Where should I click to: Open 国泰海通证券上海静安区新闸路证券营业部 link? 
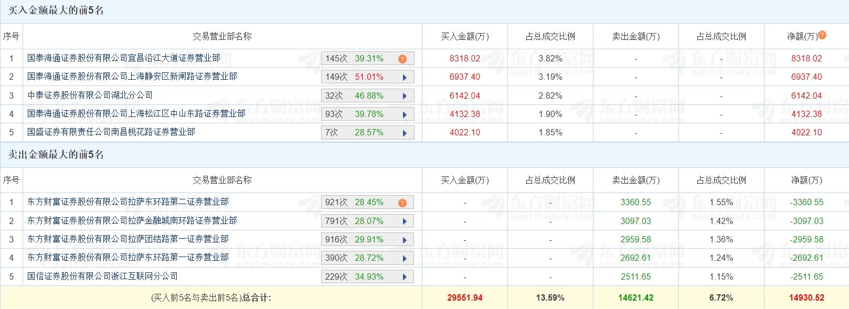[132, 77]
